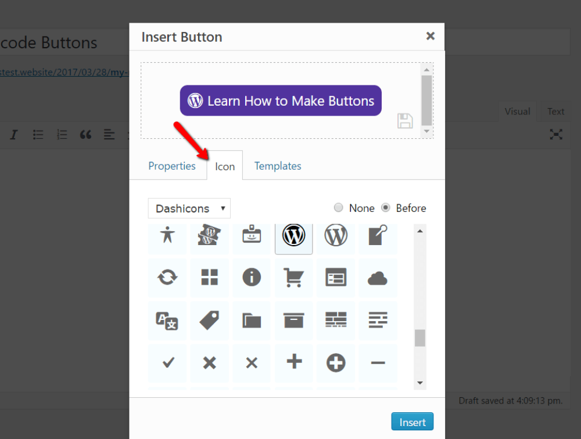581x439 pixels.
Task: Close the Insert Button dialog
Action: coord(431,36)
